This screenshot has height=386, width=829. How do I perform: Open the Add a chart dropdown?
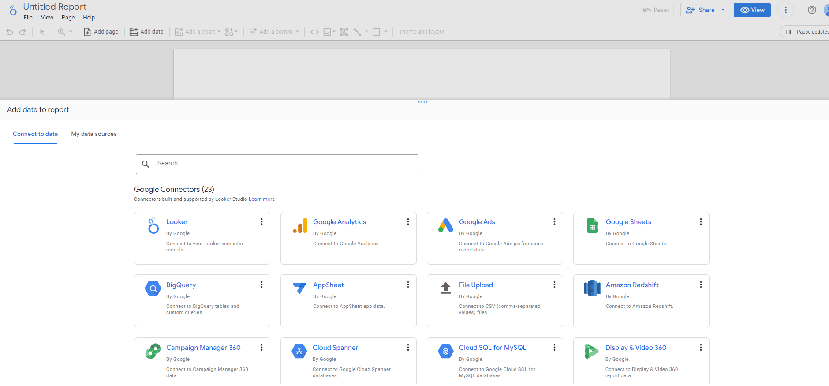198,32
